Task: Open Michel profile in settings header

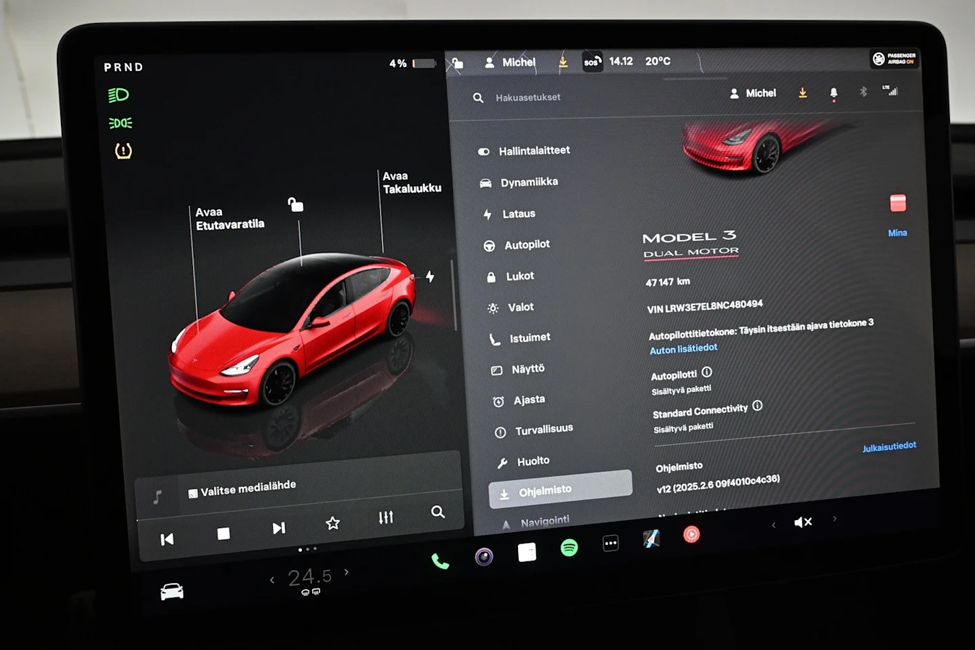Action: [x=753, y=93]
